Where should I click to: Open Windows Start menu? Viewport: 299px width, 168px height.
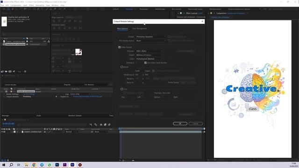click(x=4, y=165)
